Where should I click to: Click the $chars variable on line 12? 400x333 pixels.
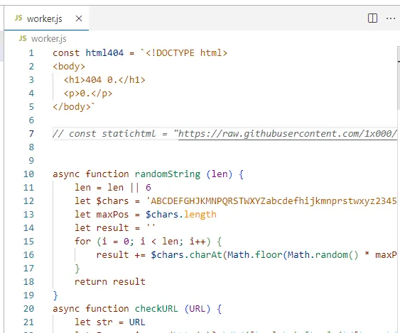coord(112,201)
